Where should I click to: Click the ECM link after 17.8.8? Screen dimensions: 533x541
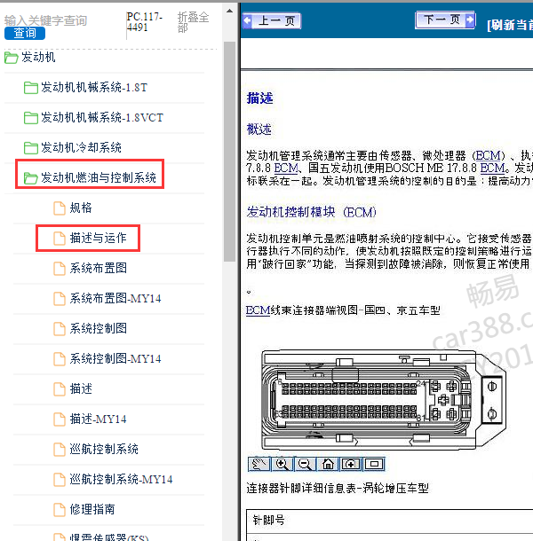point(492,168)
